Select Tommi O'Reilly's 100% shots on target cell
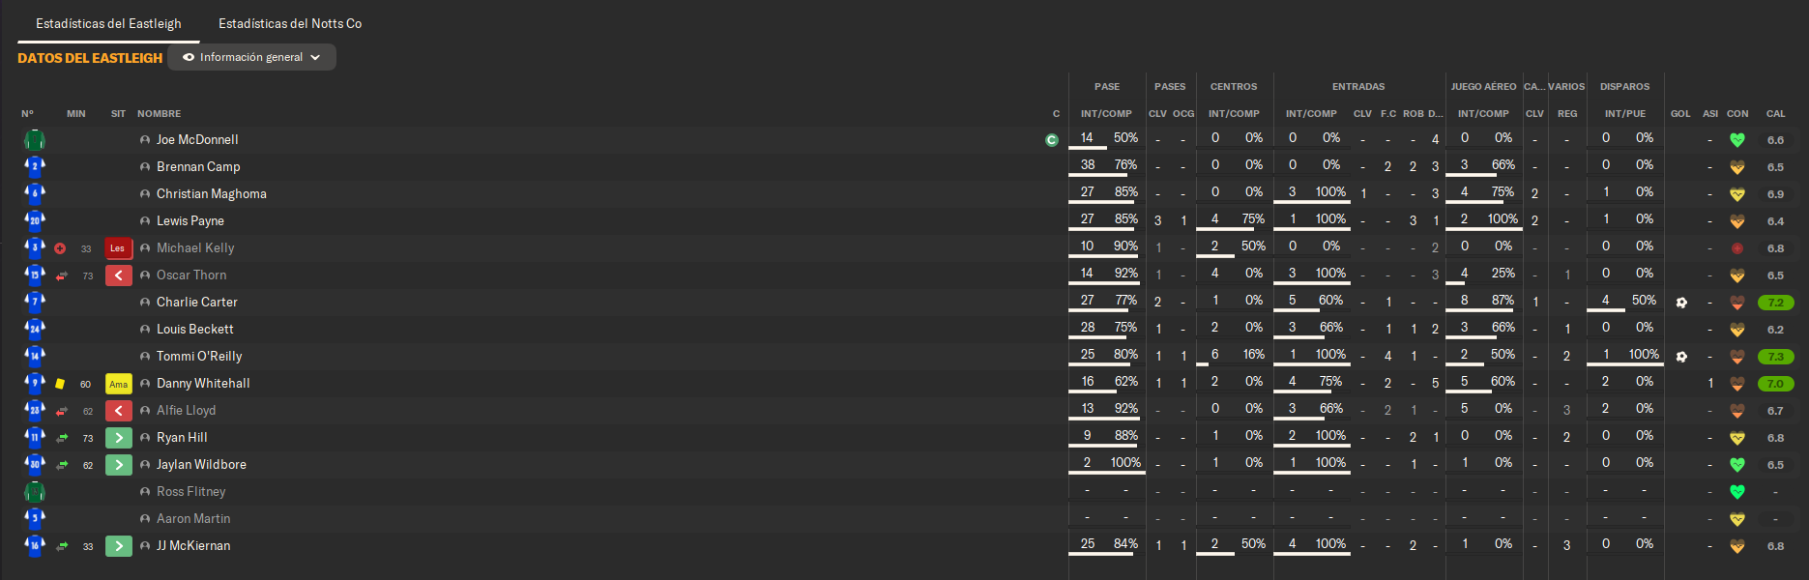Viewport: 1809px width, 580px height. click(x=1644, y=355)
